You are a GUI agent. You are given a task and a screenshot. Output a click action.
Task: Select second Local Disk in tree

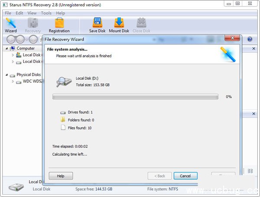tap(32, 62)
